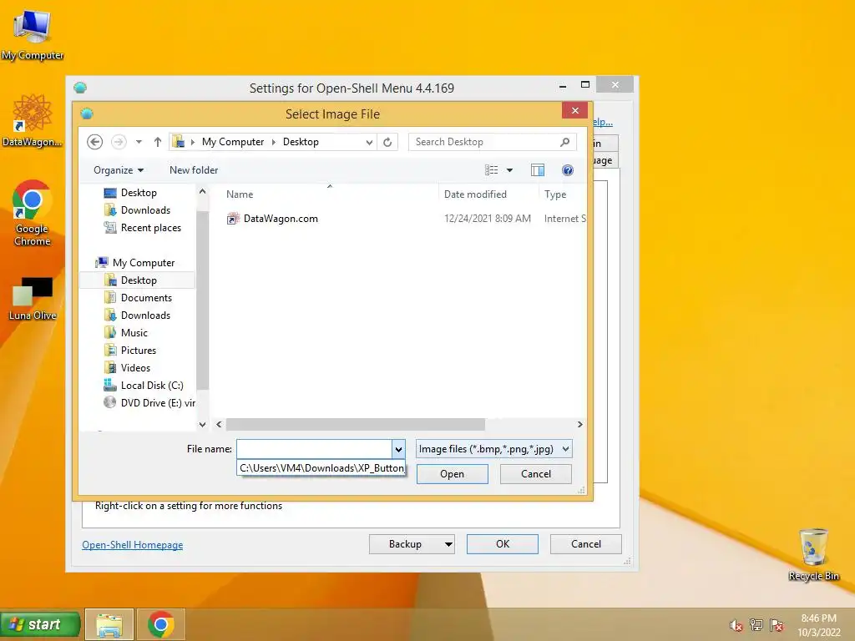This screenshot has width=855, height=641.
Task: Open DataWagon desktop shortcut
Action: 33,120
